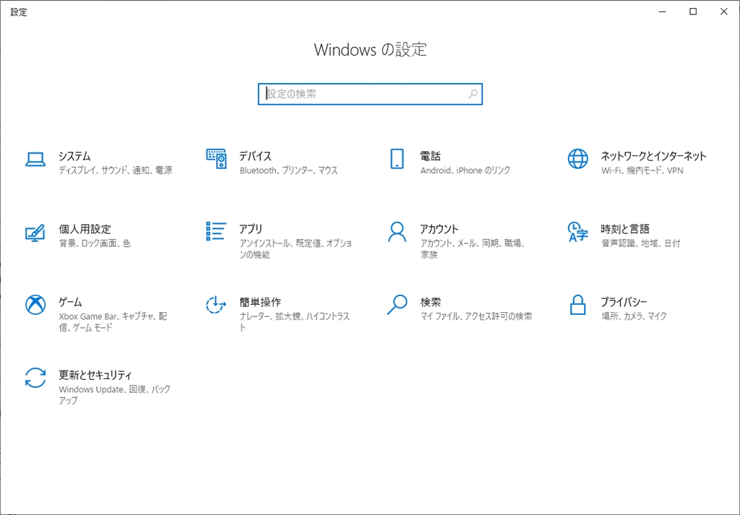This screenshot has height=515, width=740.
Task: Select the 電話 phone icon
Action: pos(397,159)
